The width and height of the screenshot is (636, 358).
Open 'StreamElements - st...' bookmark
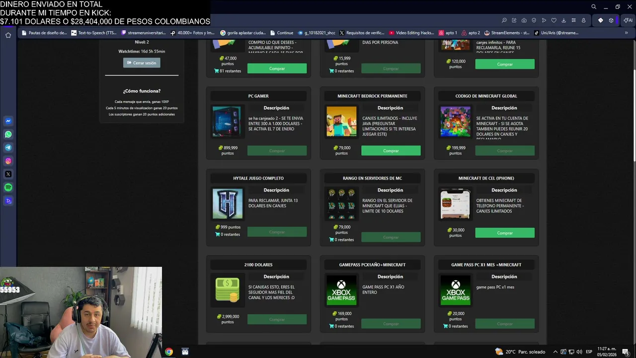coord(507,33)
